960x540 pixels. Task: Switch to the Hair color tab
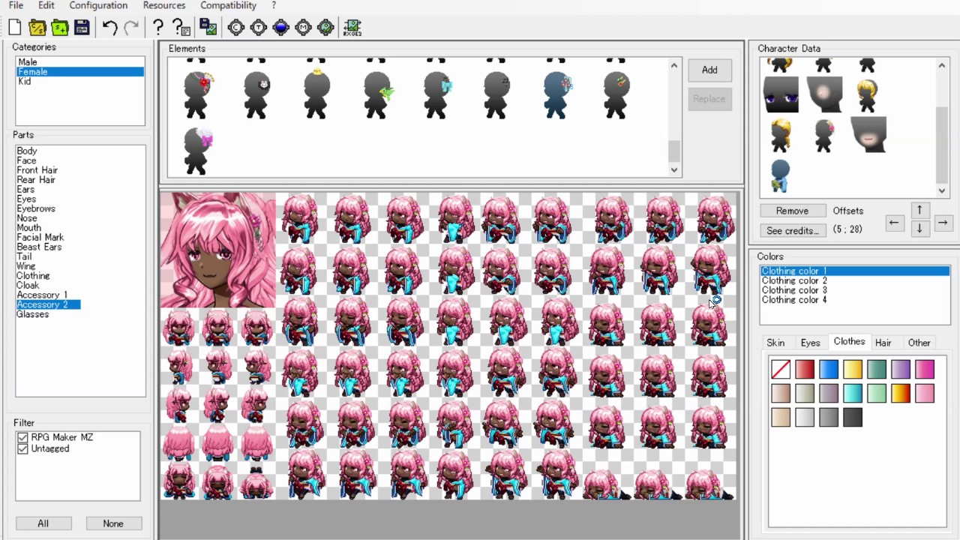pyautogui.click(x=883, y=343)
